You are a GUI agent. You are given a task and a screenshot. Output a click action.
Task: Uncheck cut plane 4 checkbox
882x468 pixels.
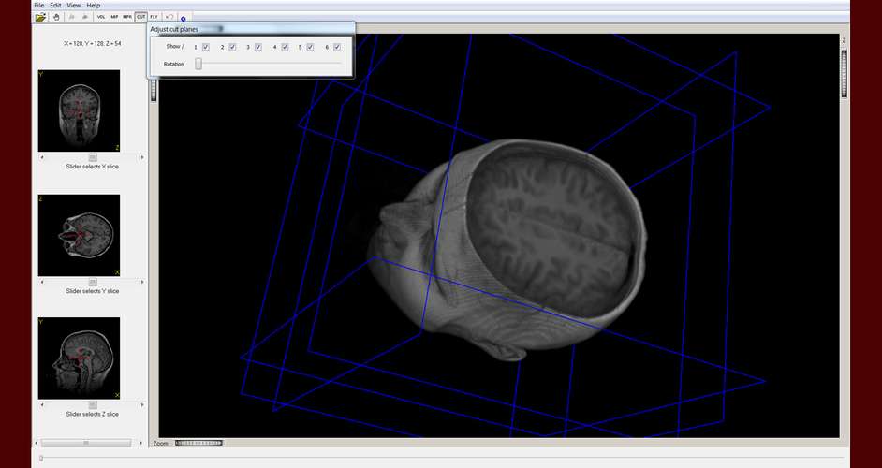(x=286, y=47)
